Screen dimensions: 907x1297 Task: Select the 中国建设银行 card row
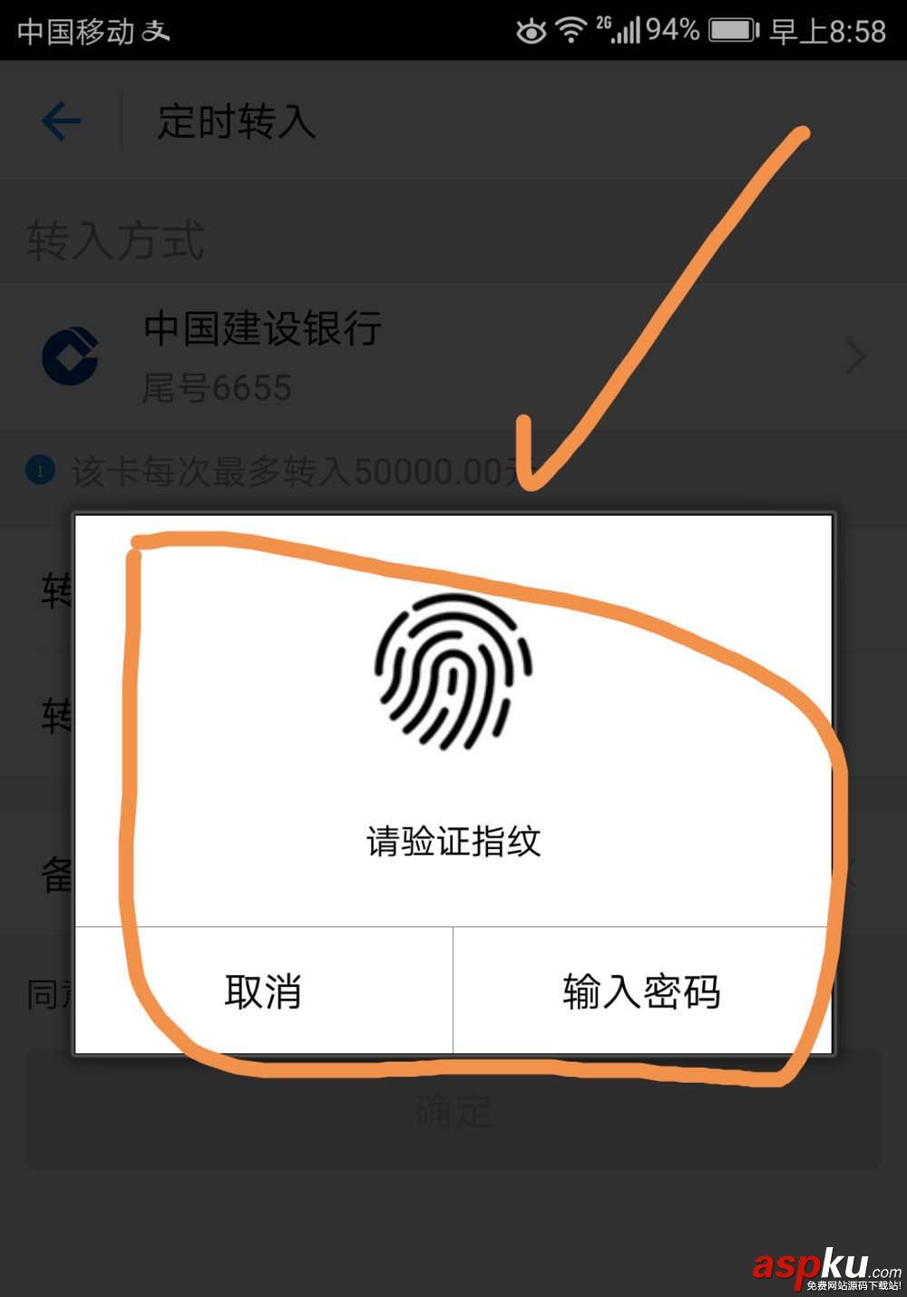click(x=453, y=356)
